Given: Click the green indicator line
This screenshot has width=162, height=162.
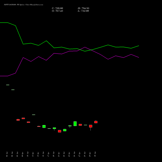Looking at the screenshot, I should point(69,49).
